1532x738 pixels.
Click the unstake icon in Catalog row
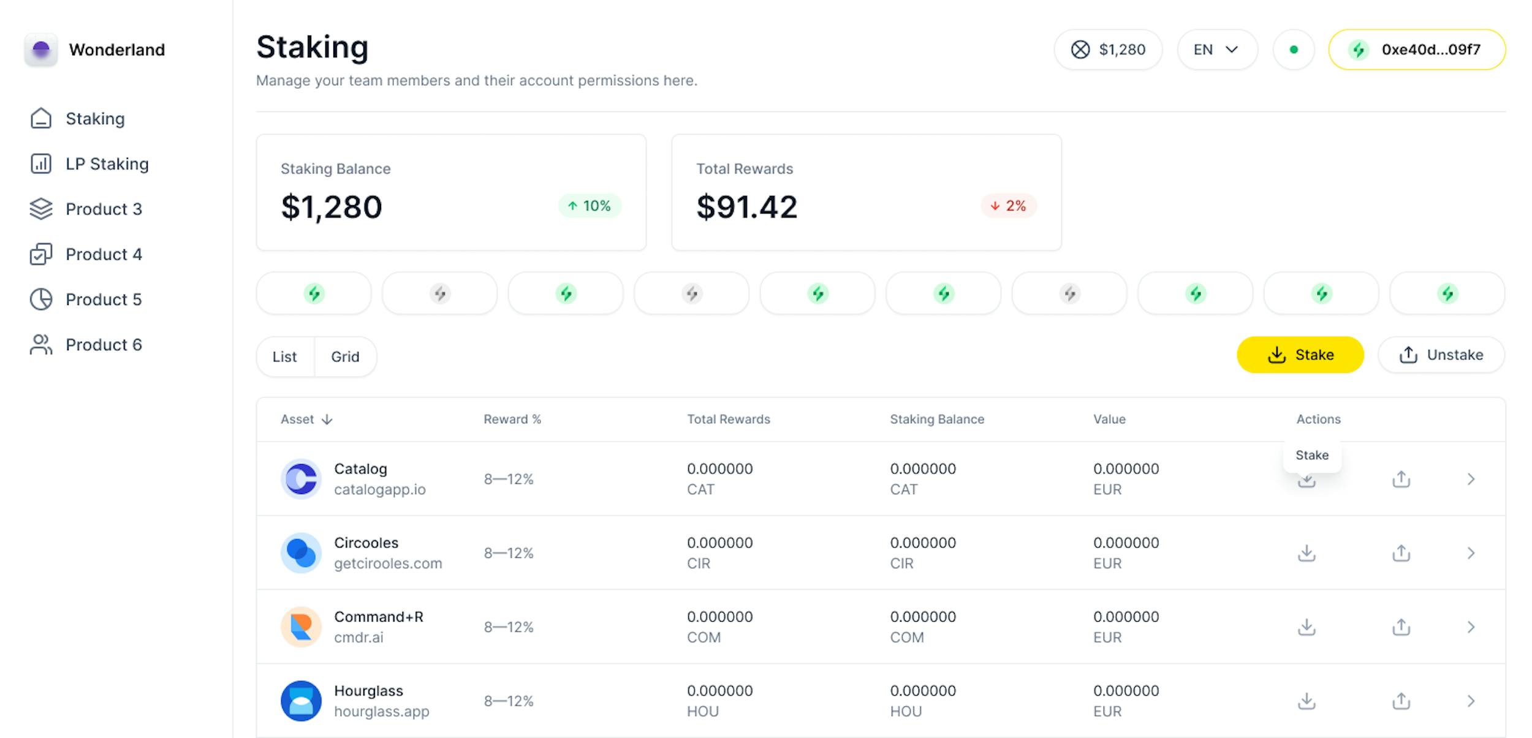1401,479
